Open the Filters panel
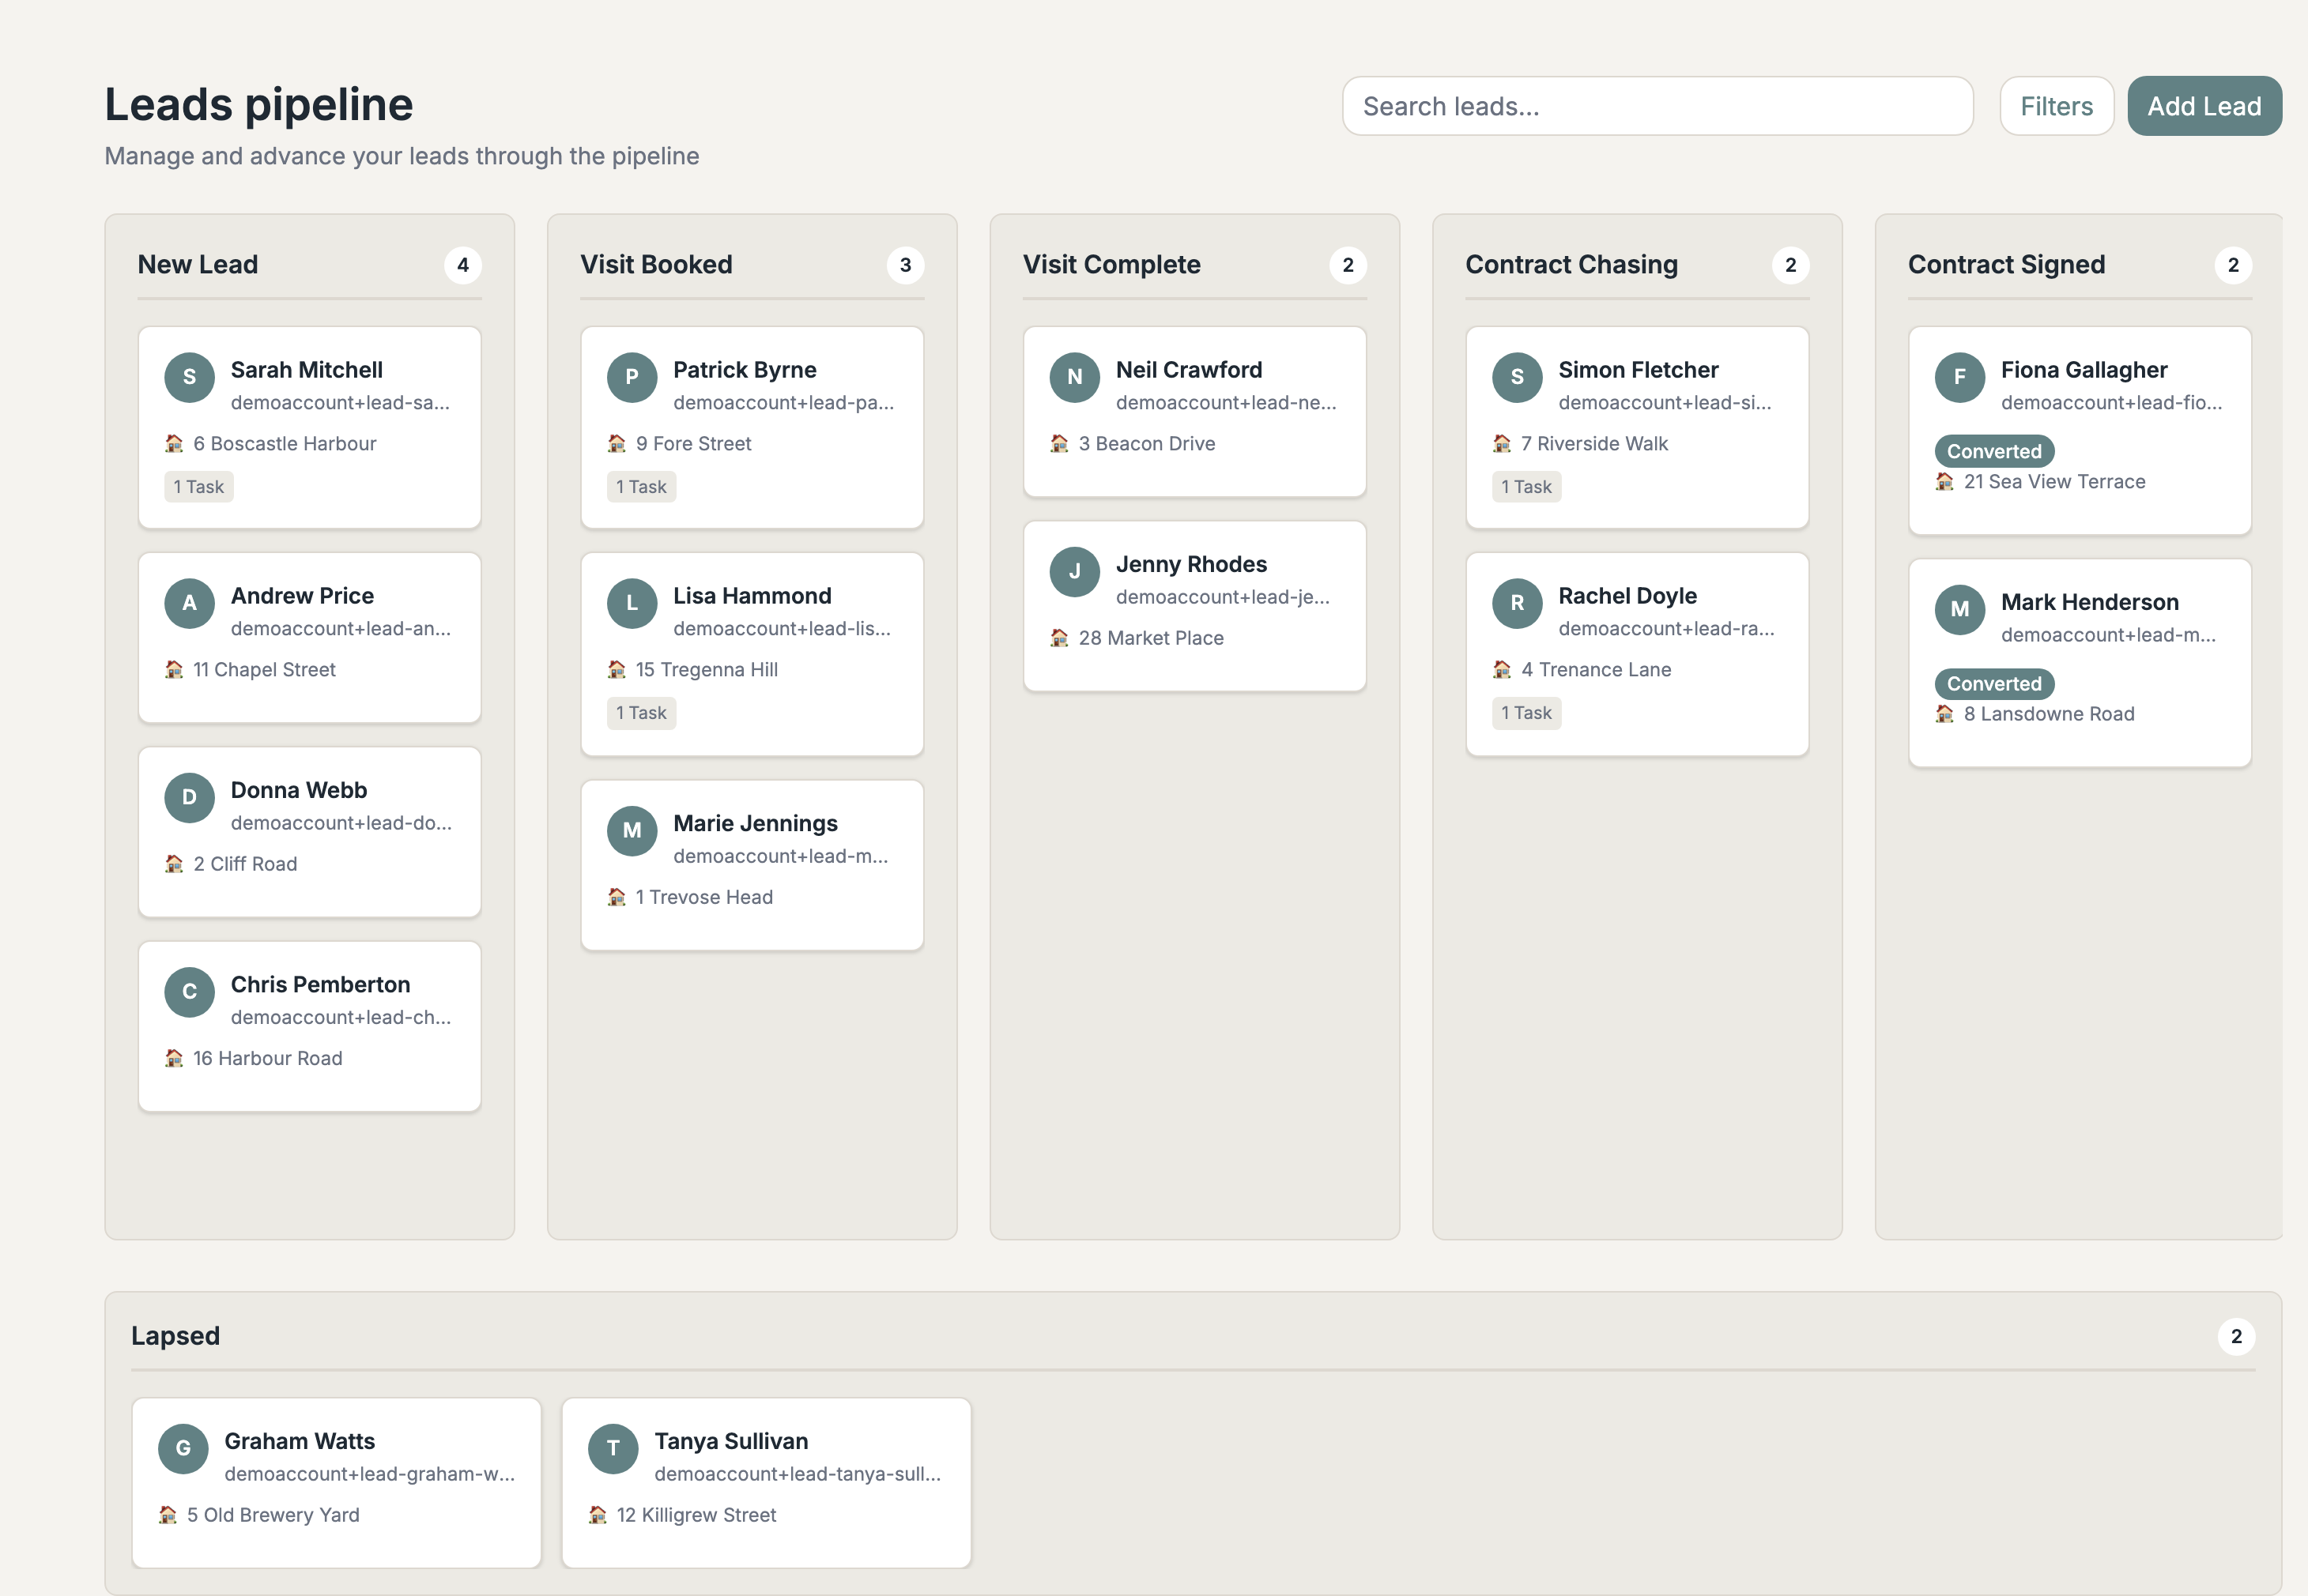 [2056, 105]
